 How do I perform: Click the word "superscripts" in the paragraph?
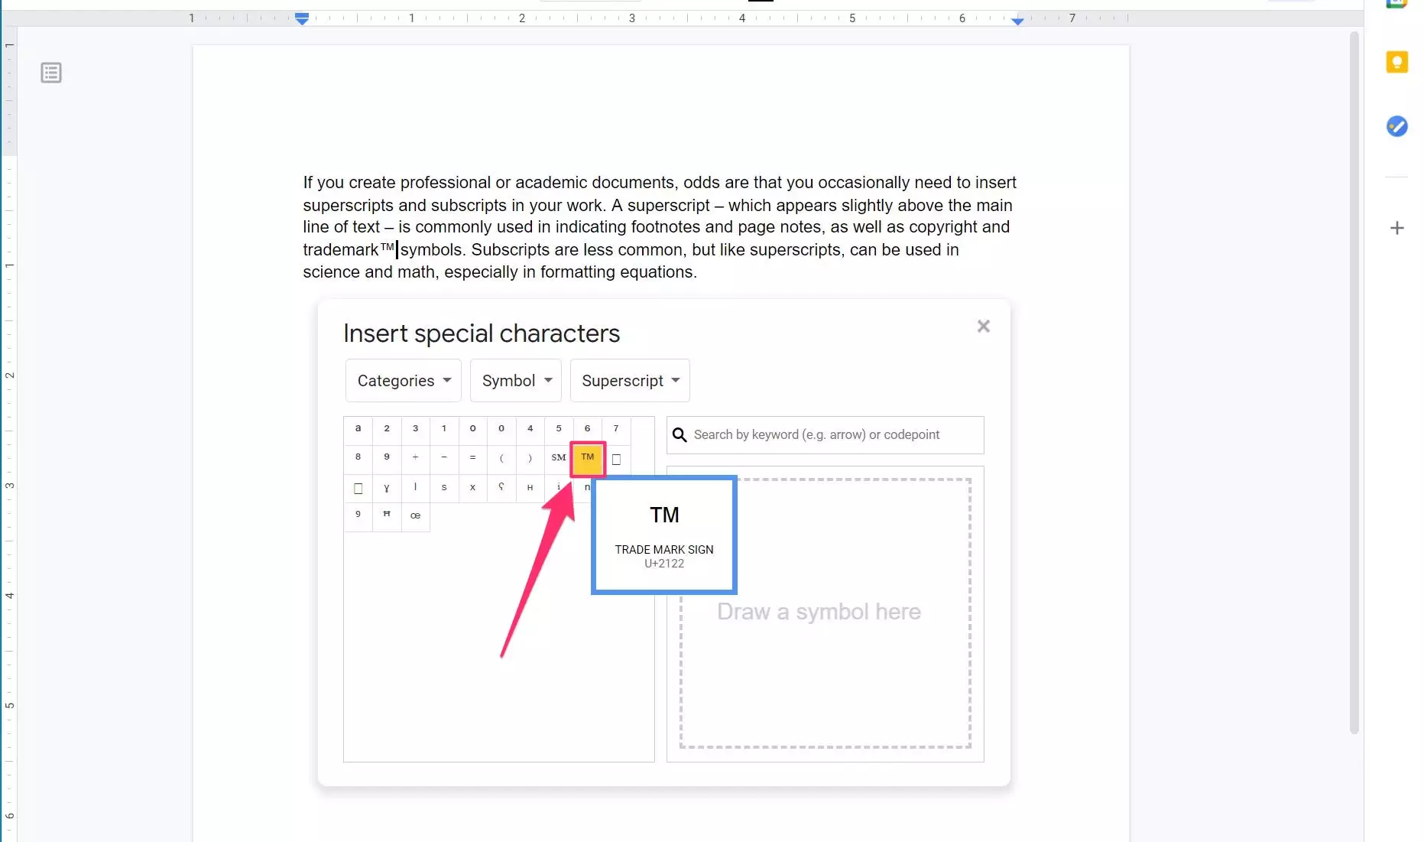point(348,206)
